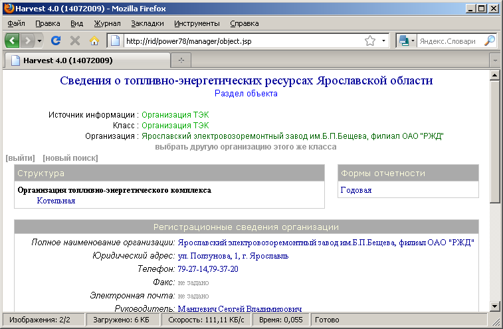Click the URL address field
This screenshot has width=503, height=329.
pyautogui.click(x=244, y=41)
